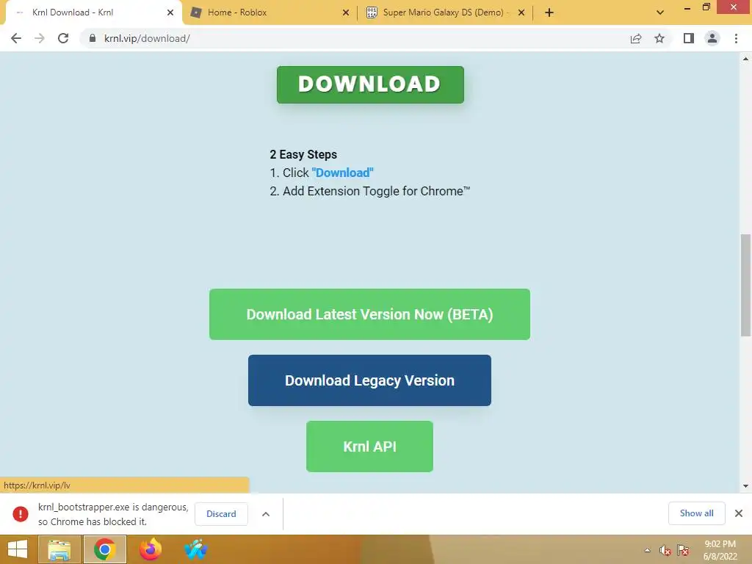Launch Firefox from the taskbar
The width and height of the screenshot is (752, 564).
click(150, 549)
